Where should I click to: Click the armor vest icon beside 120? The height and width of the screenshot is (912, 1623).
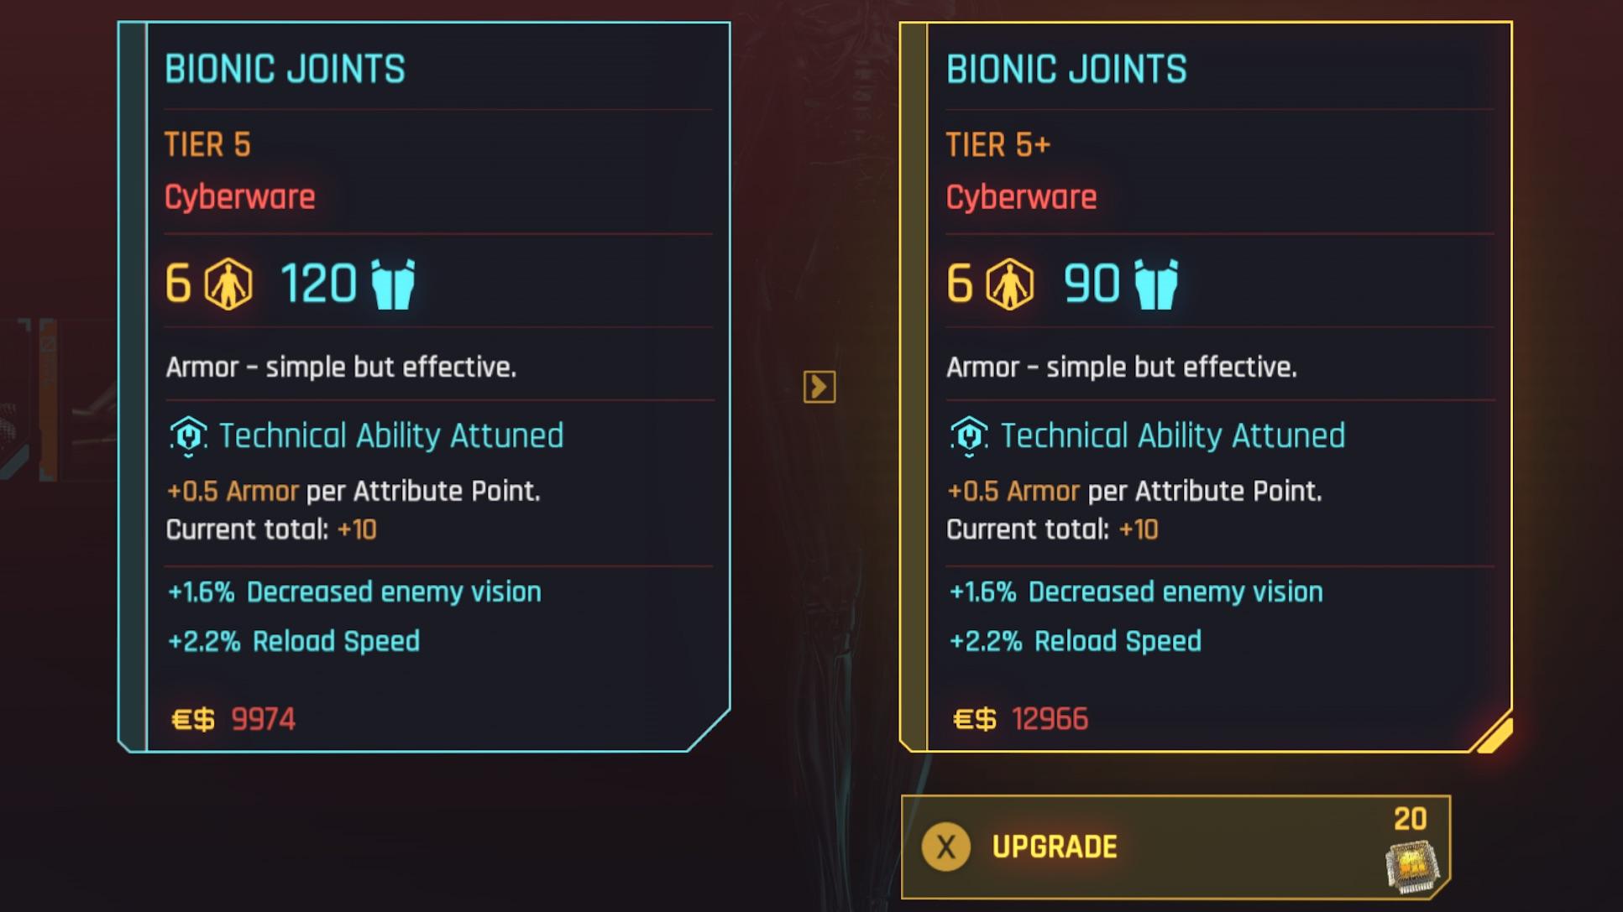(x=393, y=284)
